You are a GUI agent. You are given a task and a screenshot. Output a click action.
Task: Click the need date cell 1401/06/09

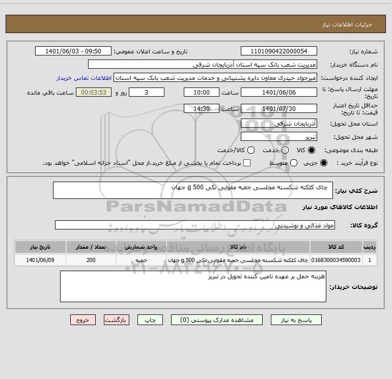[x=40, y=260]
